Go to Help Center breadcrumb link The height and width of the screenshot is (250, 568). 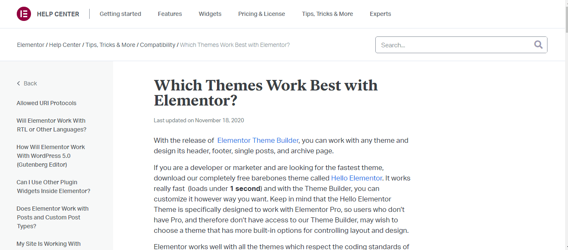[65, 45]
